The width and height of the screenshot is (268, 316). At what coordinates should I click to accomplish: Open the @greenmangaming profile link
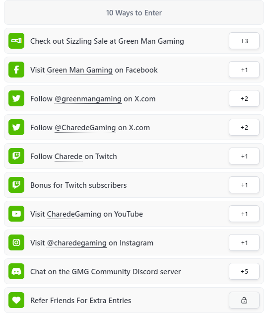click(88, 99)
